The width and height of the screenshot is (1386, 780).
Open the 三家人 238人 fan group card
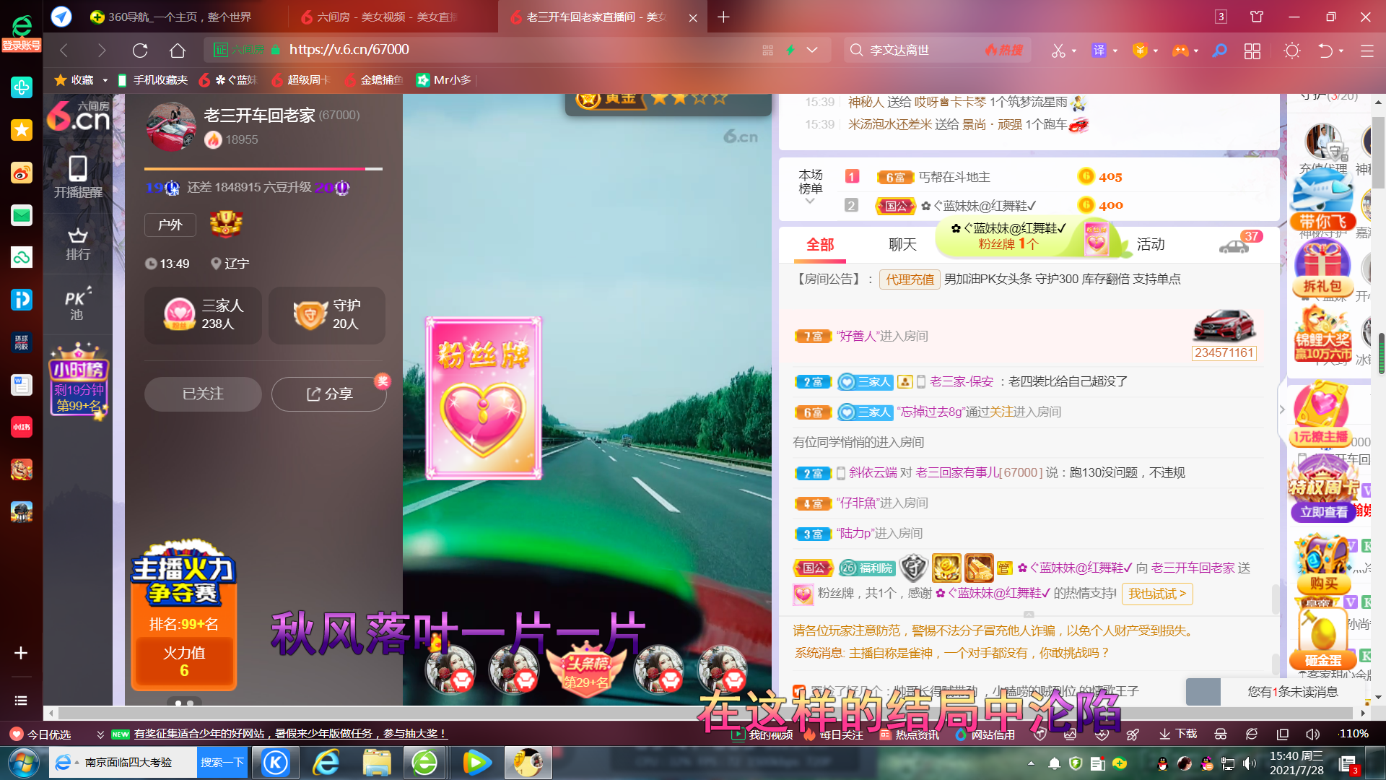[x=204, y=315]
